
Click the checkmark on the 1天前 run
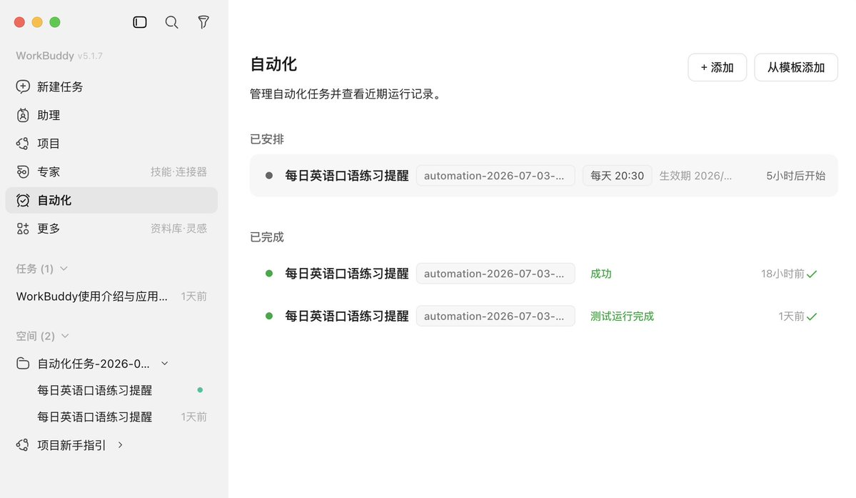tap(812, 317)
